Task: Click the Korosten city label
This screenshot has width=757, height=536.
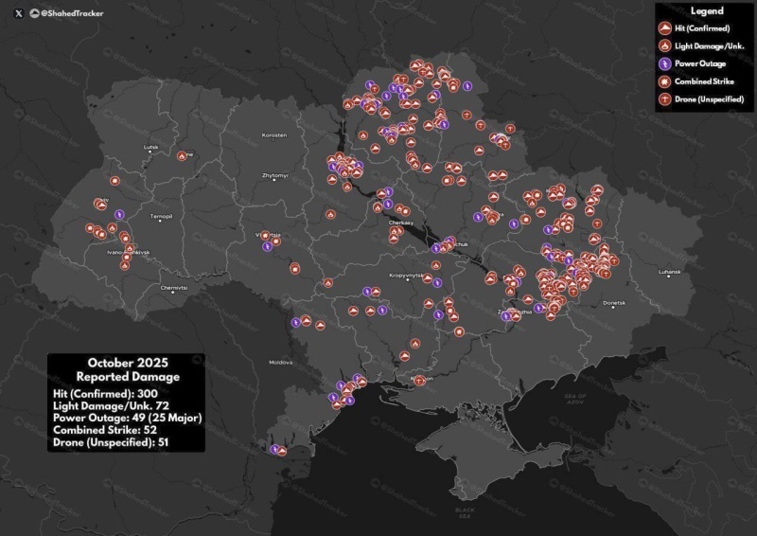Action: 274,135
